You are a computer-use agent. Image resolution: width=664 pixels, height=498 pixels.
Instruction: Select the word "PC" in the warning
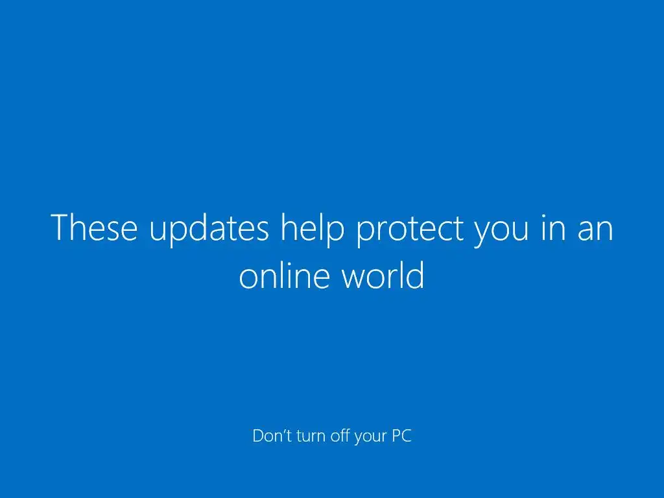pyautogui.click(x=401, y=436)
